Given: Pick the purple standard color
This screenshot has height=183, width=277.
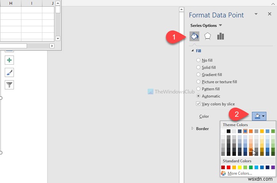Looking at the screenshot, I should [273, 167].
